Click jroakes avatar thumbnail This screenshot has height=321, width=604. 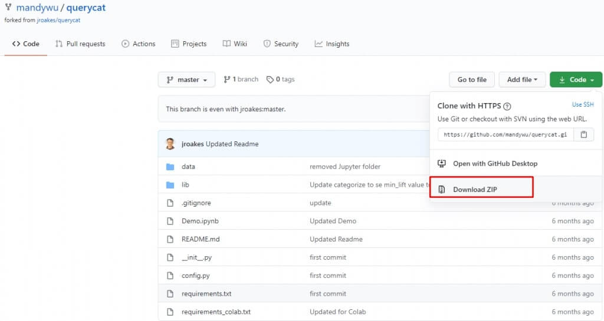click(x=170, y=144)
